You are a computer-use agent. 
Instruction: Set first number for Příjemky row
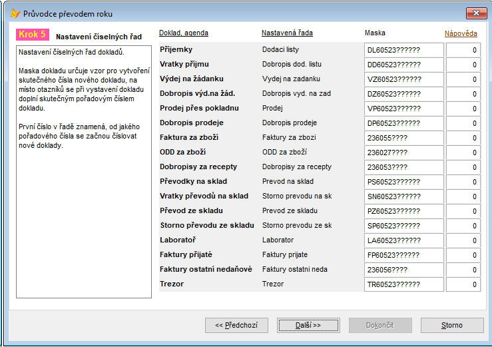click(463, 50)
